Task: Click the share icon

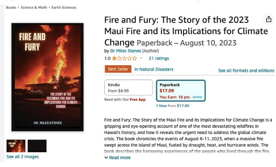Action: (269, 19)
